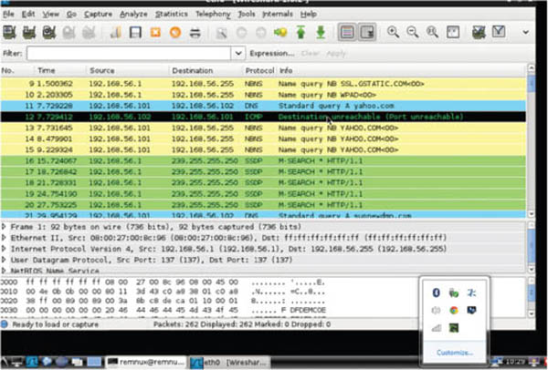Click Bluetooth icon in tray popup
The height and width of the screenshot is (370, 548).
(436, 293)
